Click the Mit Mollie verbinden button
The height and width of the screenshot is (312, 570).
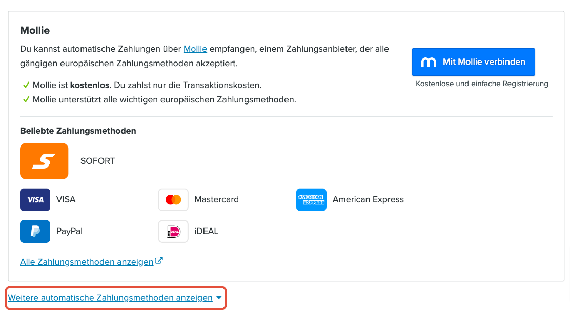point(473,62)
